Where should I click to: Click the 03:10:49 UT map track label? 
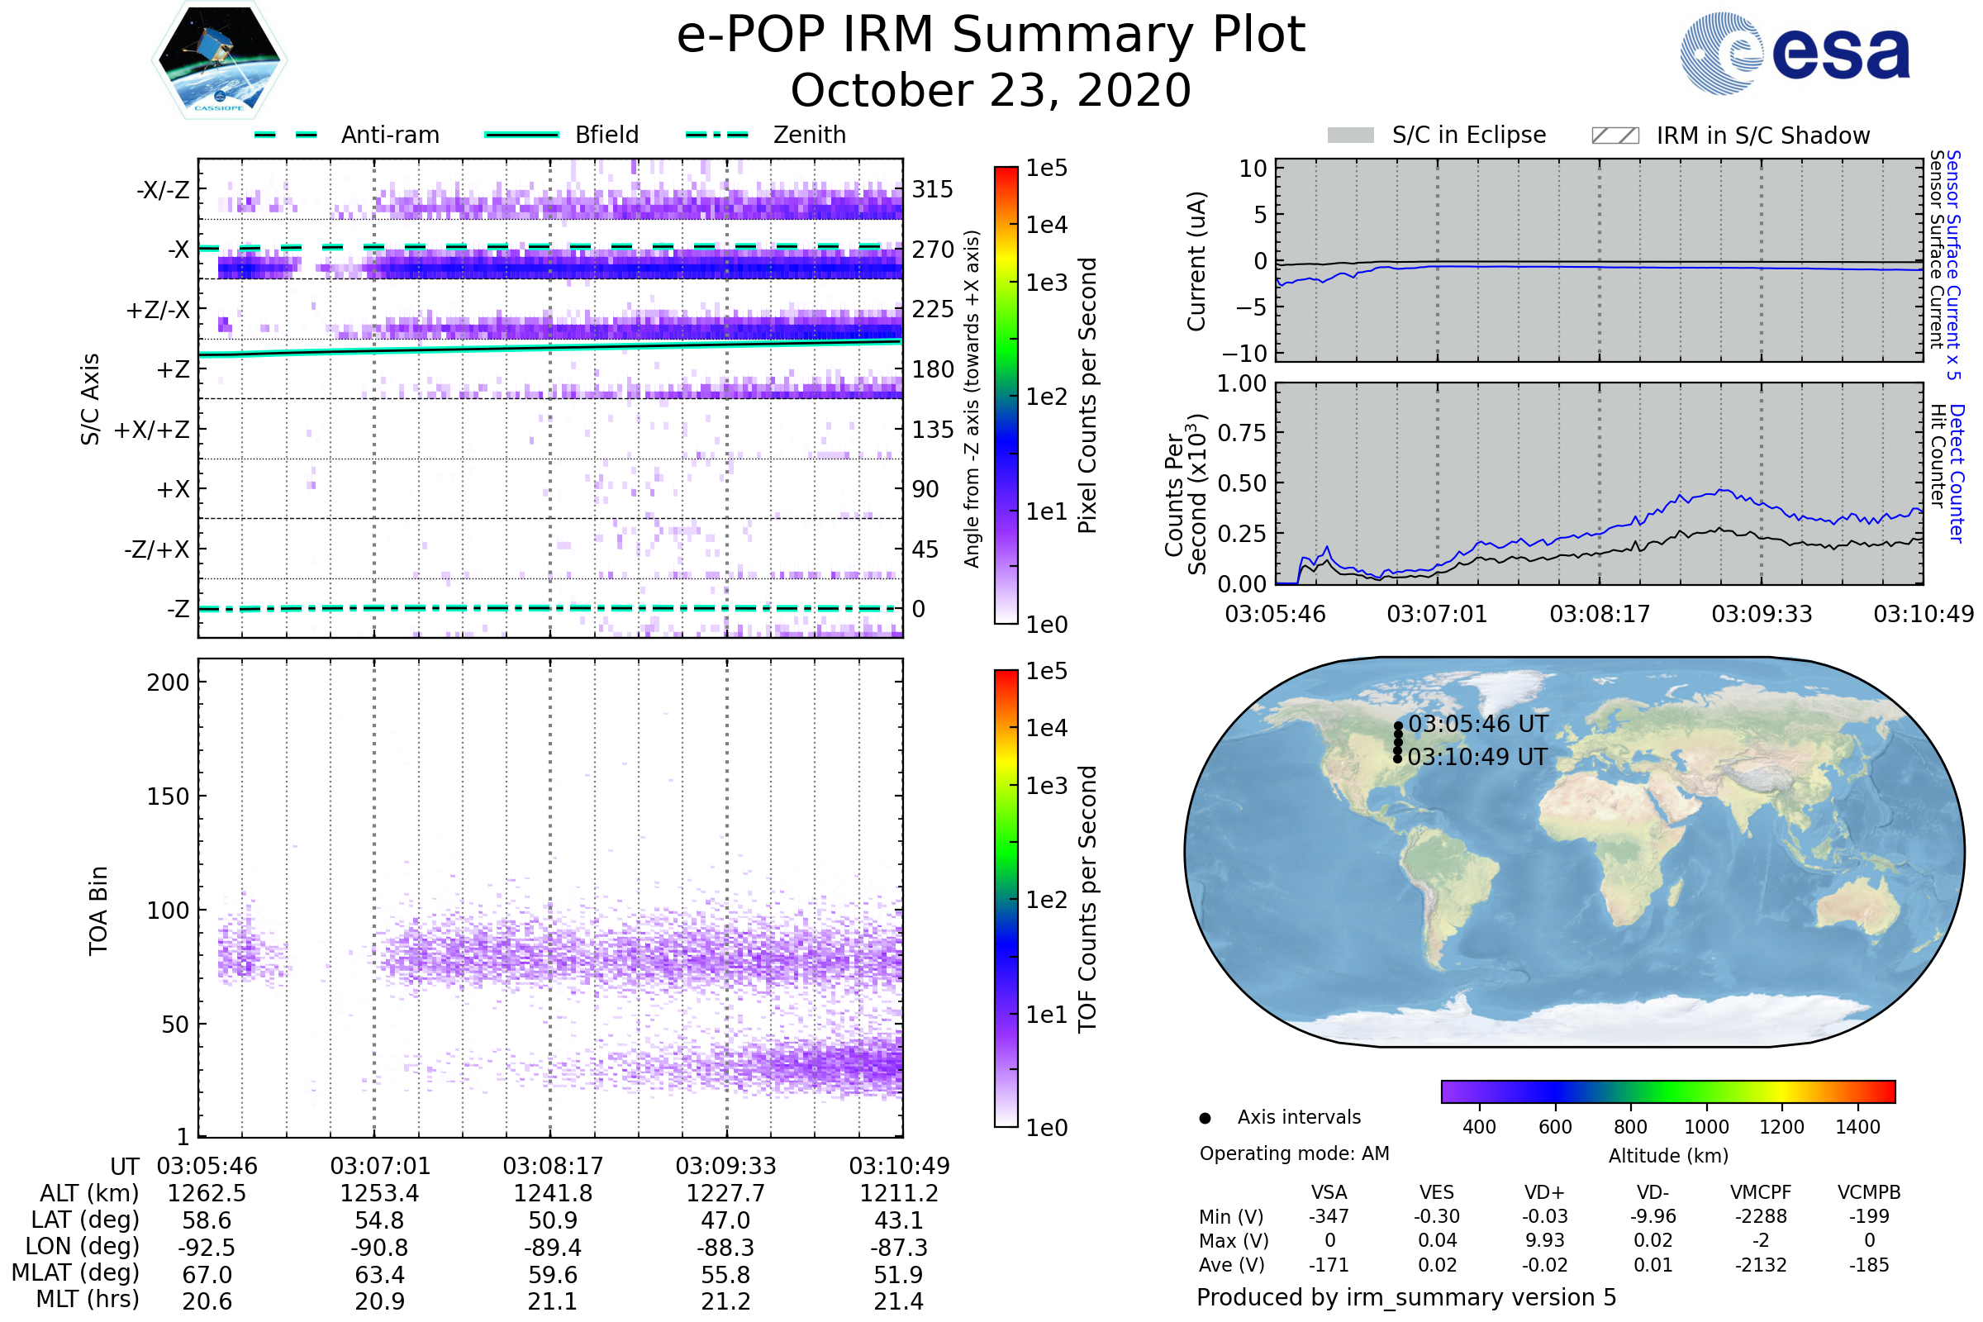click(1478, 757)
